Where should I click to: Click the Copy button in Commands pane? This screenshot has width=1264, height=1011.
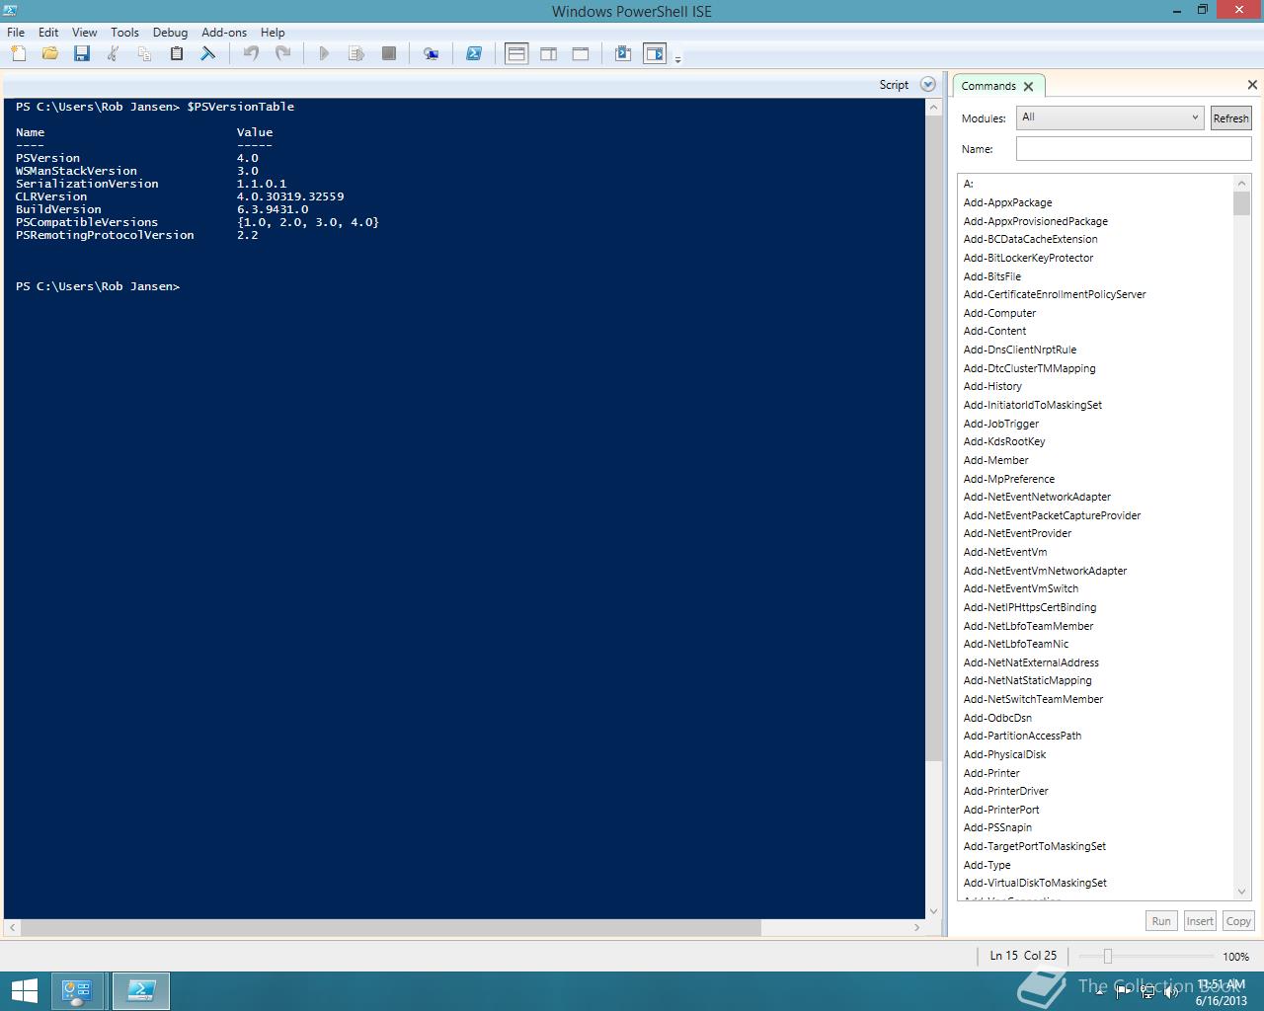click(x=1238, y=920)
